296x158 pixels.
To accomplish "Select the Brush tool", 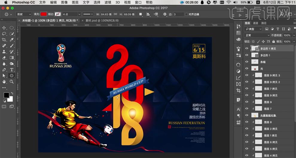I will coord(12,46).
